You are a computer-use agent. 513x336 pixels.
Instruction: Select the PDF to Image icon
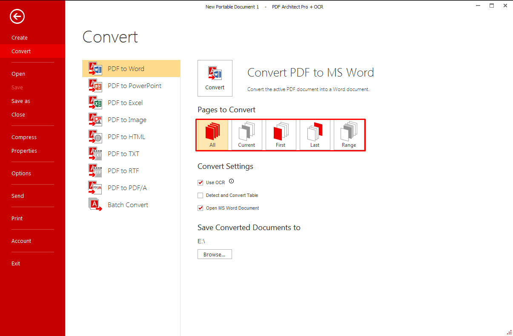coord(95,120)
